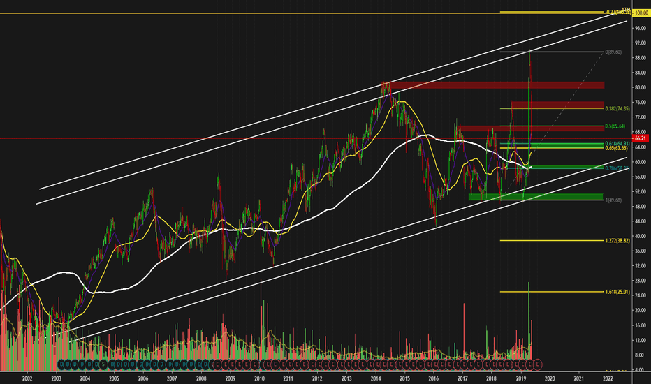651x384 pixels.
Task: Select the Fibonacci 0(89.60) level label
Action: (613, 52)
